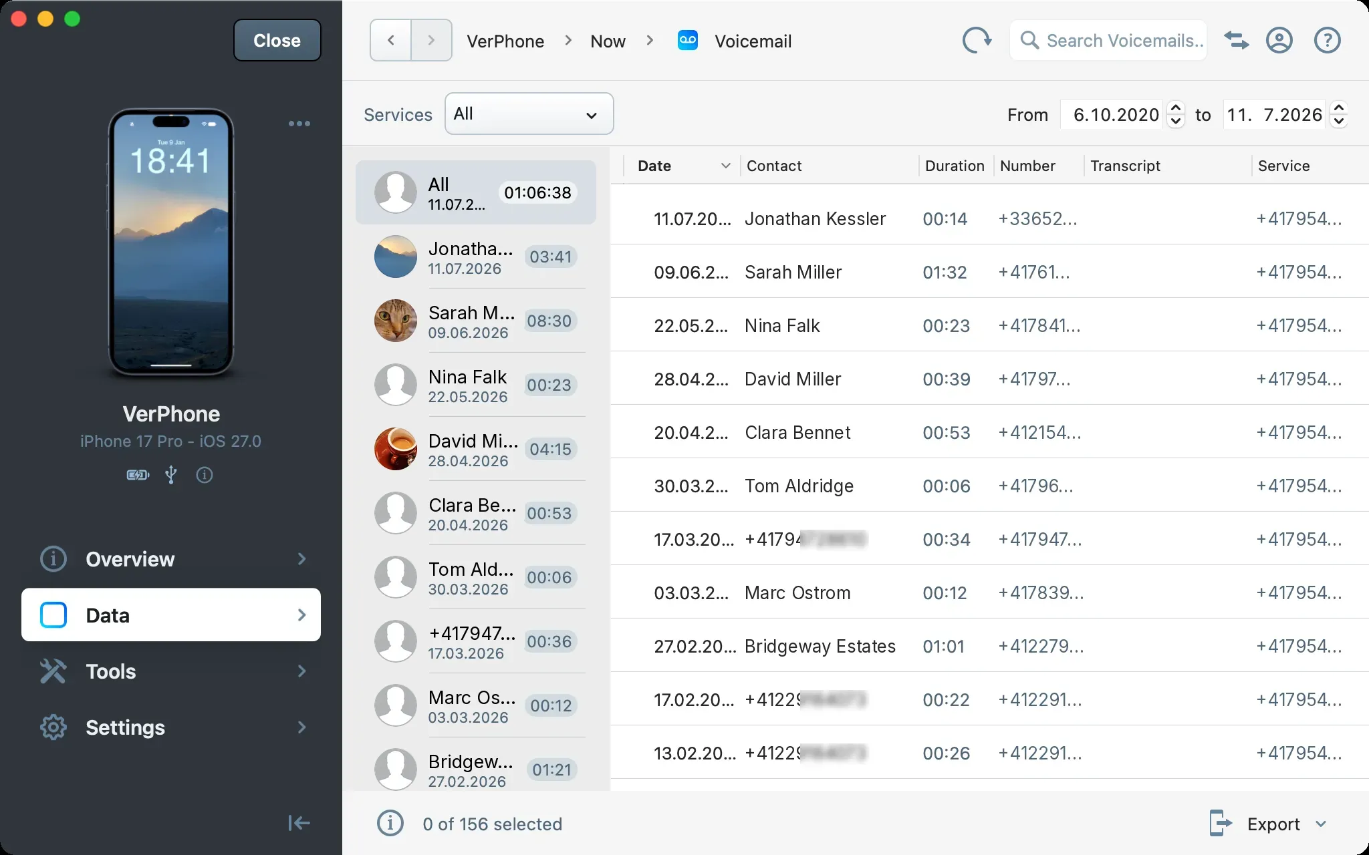Select Jonathan's mountain avatar
The width and height of the screenshot is (1369, 855).
pyautogui.click(x=396, y=256)
